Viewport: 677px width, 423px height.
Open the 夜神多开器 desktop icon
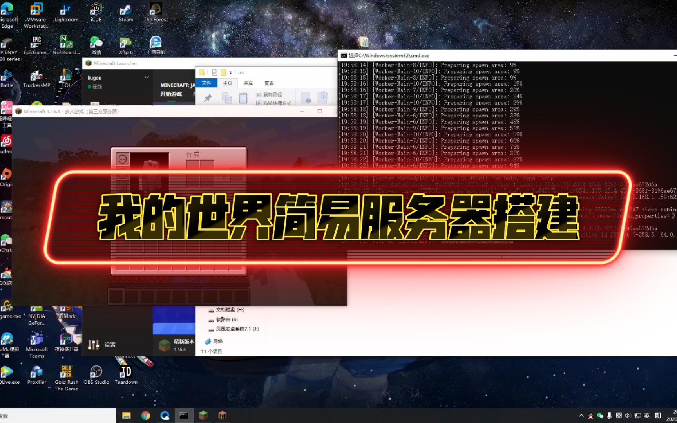tap(66, 342)
